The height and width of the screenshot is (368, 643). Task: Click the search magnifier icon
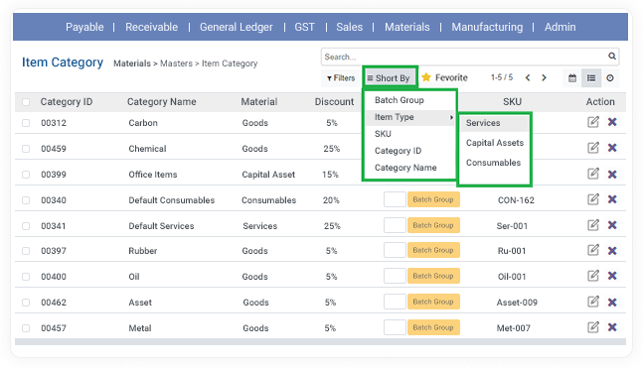(x=612, y=57)
